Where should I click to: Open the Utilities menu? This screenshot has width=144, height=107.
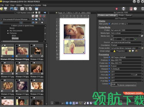pyautogui.click(x=19, y=5)
